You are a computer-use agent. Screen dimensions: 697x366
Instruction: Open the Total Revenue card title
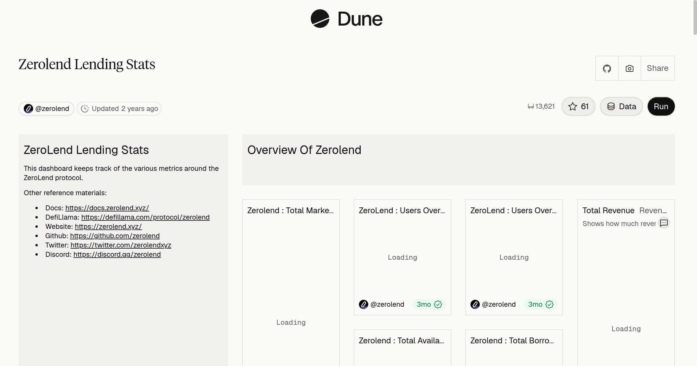pyautogui.click(x=608, y=210)
